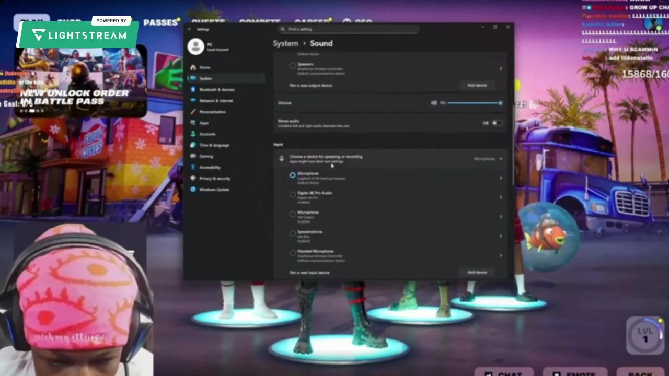Screen dimensions: 669x376
Task: Switch to Fortnite PASSES tab
Action: [160, 22]
